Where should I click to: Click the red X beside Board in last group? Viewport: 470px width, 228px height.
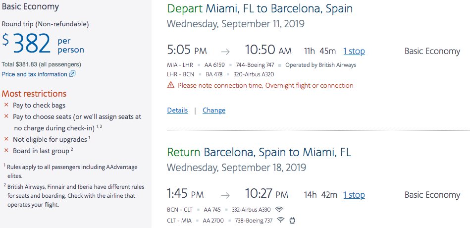(6, 151)
